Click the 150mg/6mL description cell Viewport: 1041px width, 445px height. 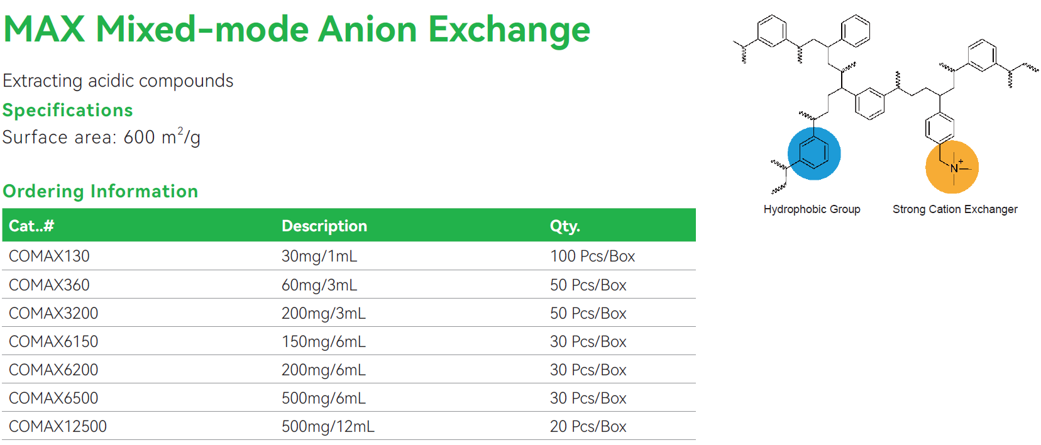[x=323, y=341]
